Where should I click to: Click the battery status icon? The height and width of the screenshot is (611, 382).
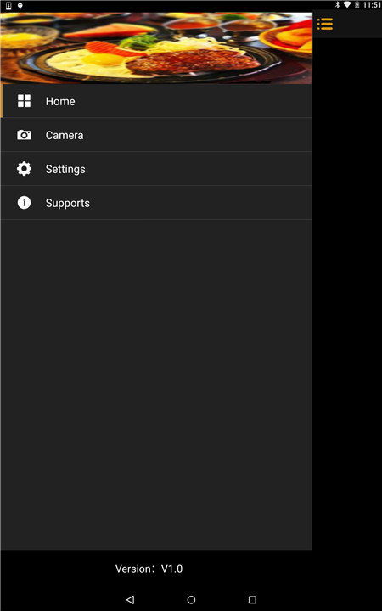point(357,5)
